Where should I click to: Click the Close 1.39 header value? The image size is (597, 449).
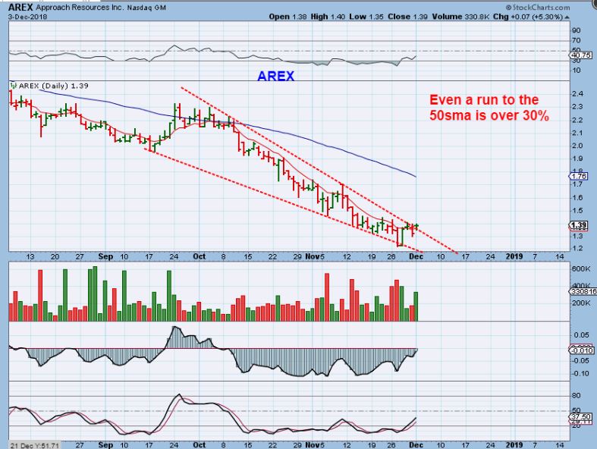pos(408,17)
